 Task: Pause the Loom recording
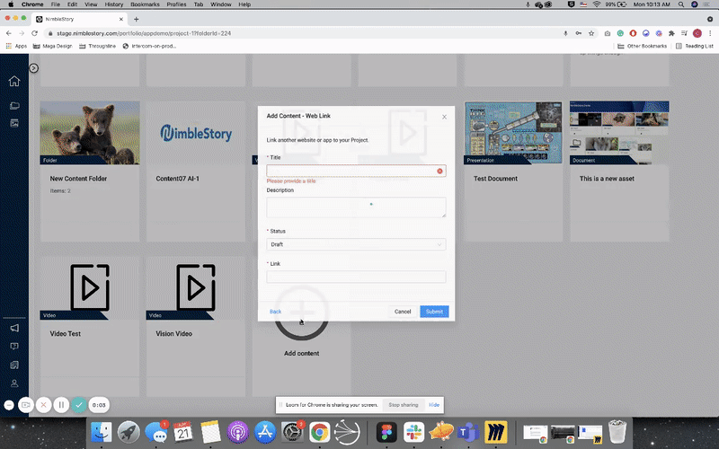point(61,405)
